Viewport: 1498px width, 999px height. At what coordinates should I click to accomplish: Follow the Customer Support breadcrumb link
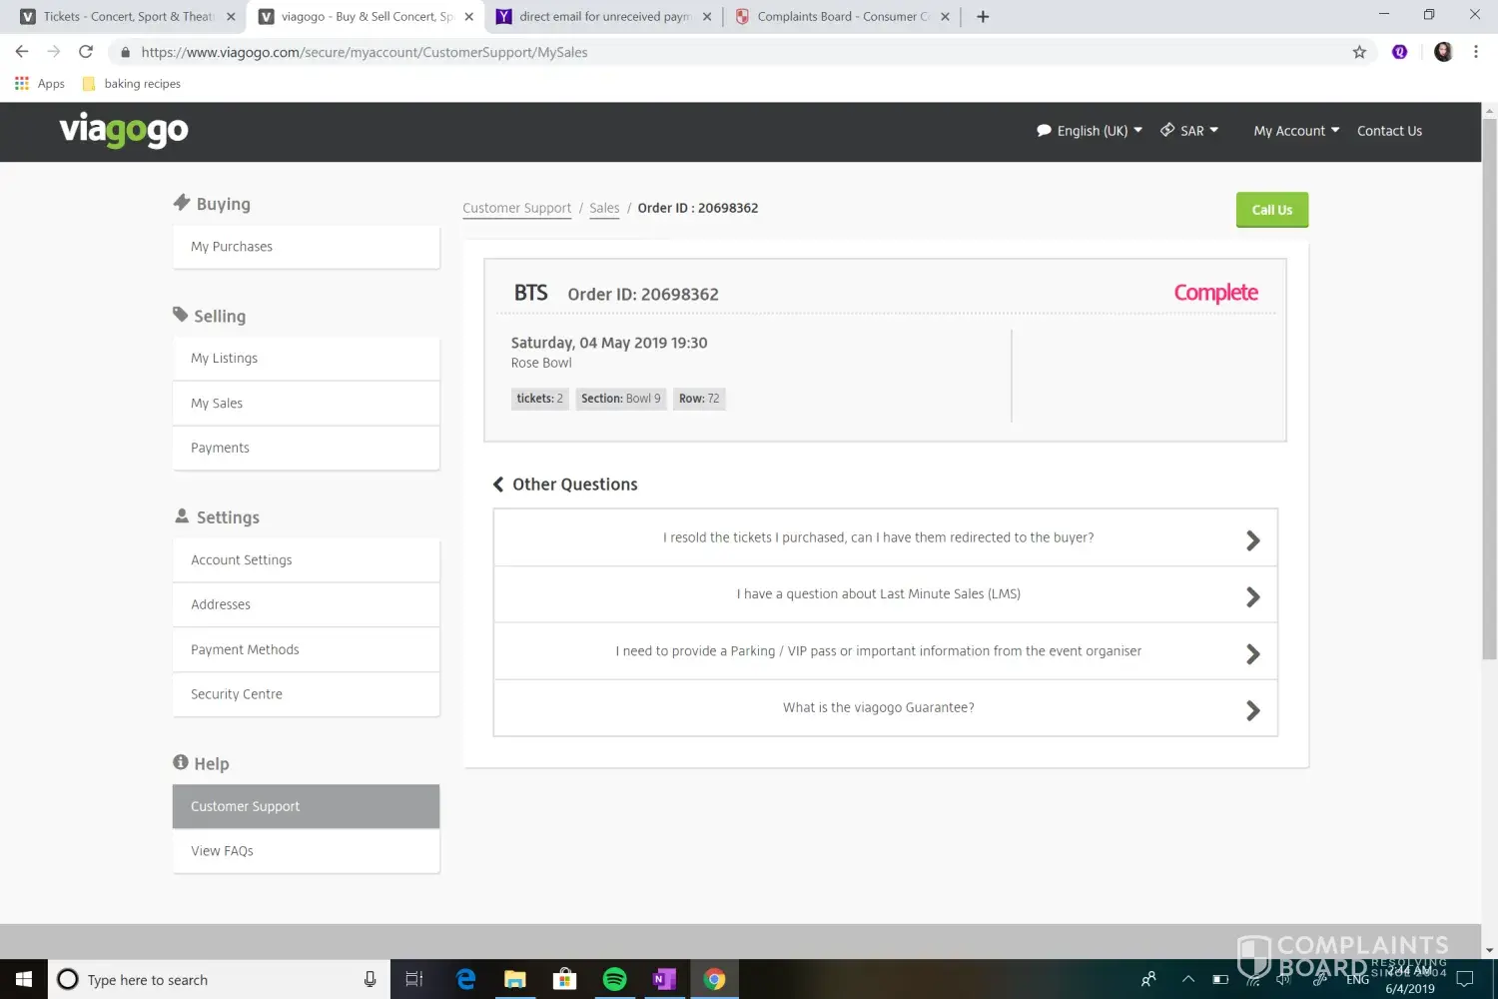[516, 208]
